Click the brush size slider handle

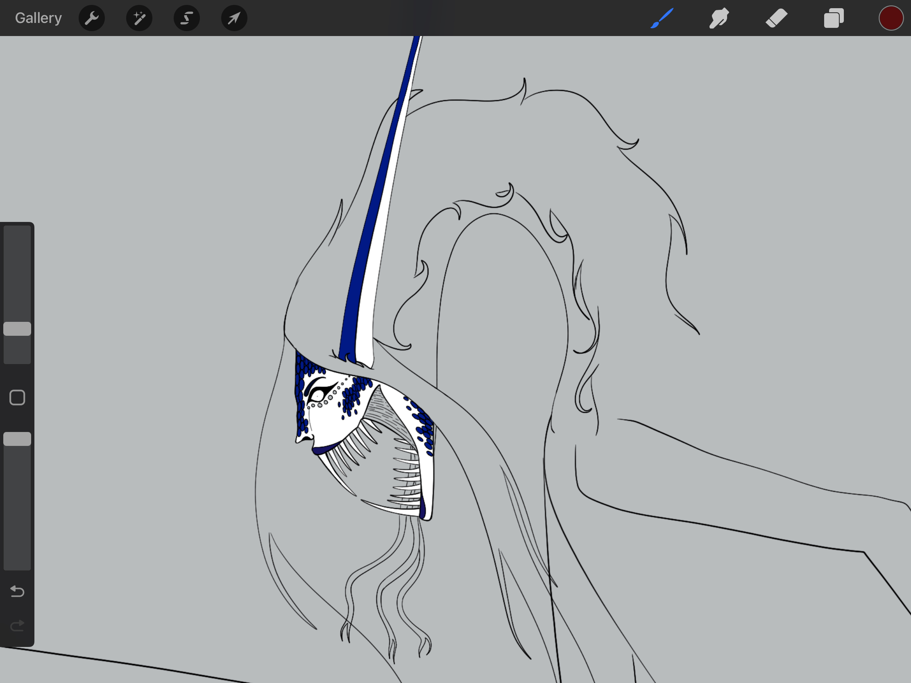17,328
